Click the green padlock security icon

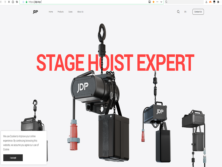pos(26,2)
